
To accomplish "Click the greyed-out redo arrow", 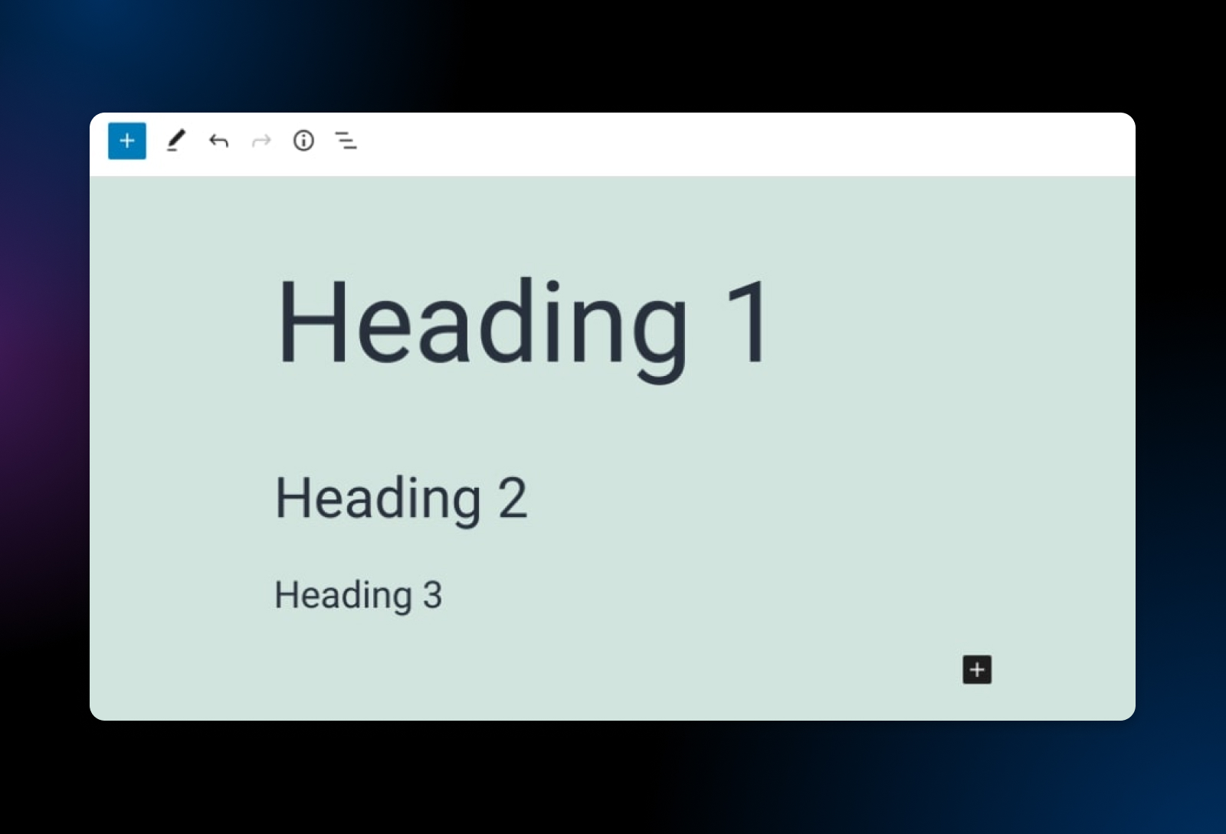I will pos(261,141).
